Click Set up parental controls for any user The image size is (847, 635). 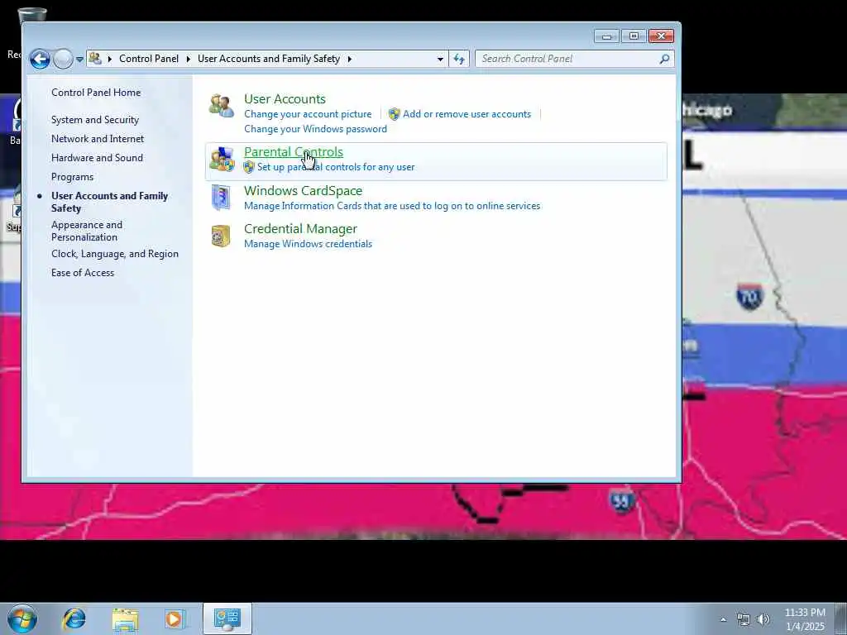click(x=336, y=167)
